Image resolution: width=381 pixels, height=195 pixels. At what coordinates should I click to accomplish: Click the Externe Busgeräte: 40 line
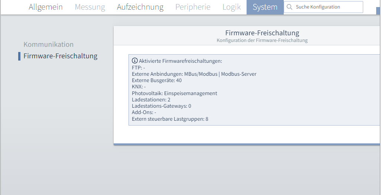point(157,80)
